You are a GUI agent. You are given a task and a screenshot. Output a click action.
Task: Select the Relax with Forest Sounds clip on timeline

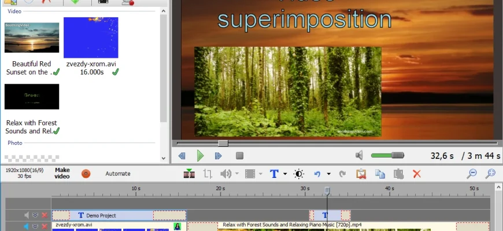pos(338,226)
